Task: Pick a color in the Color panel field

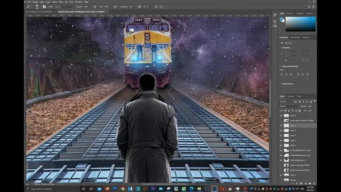Action: click(301, 24)
